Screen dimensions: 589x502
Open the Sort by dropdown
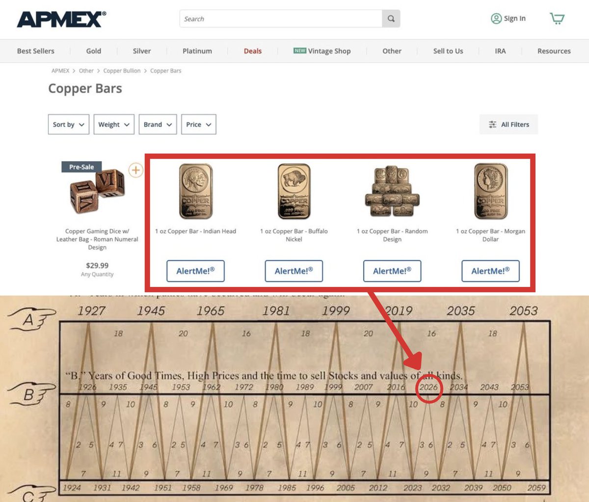coord(69,124)
